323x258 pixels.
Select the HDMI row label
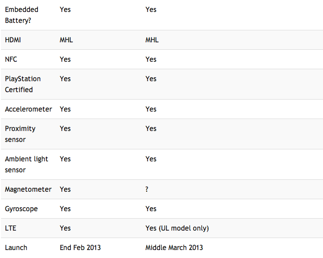(13, 40)
